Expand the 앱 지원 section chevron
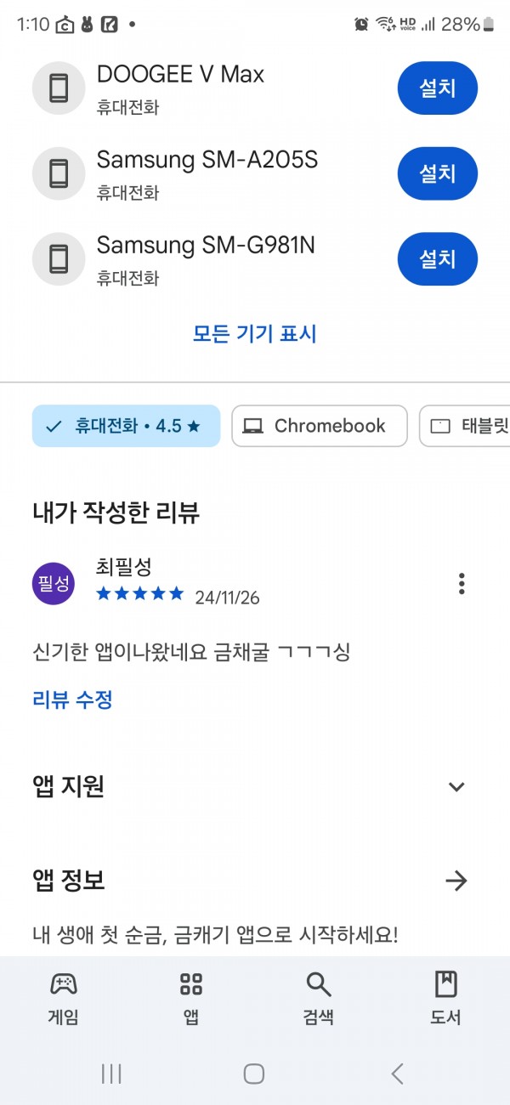 [456, 786]
